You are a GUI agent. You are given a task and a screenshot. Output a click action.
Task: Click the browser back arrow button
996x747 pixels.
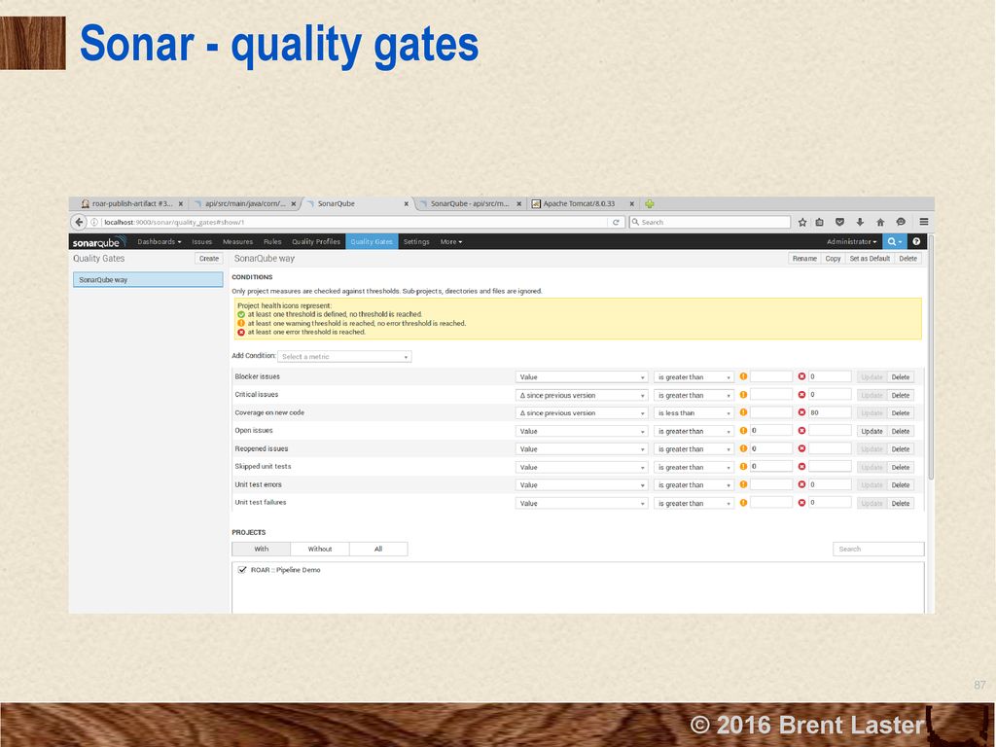pyautogui.click(x=79, y=223)
